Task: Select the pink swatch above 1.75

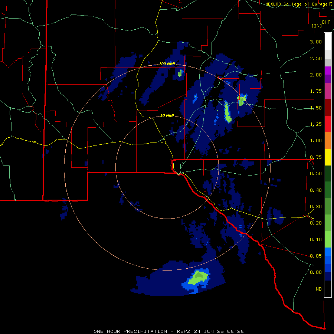Action: pos(328,91)
